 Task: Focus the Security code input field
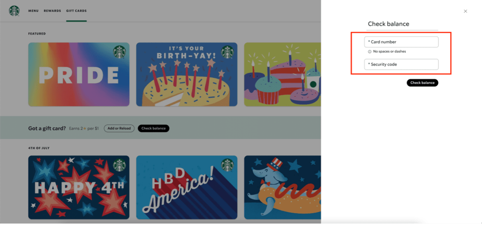pyautogui.click(x=401, y=64)
